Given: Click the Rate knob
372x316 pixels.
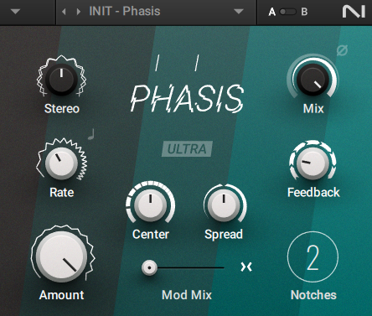Looking at the screenshot, I should point(61,163).
